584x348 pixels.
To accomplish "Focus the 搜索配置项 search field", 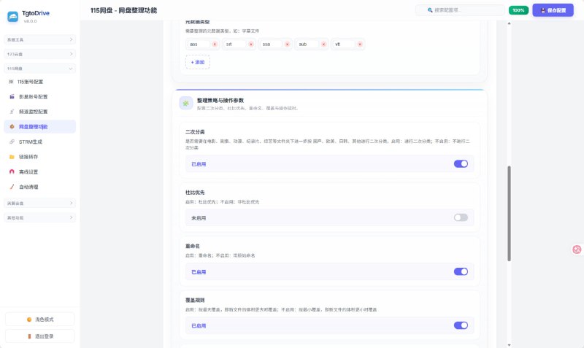I will pos(460,10).
